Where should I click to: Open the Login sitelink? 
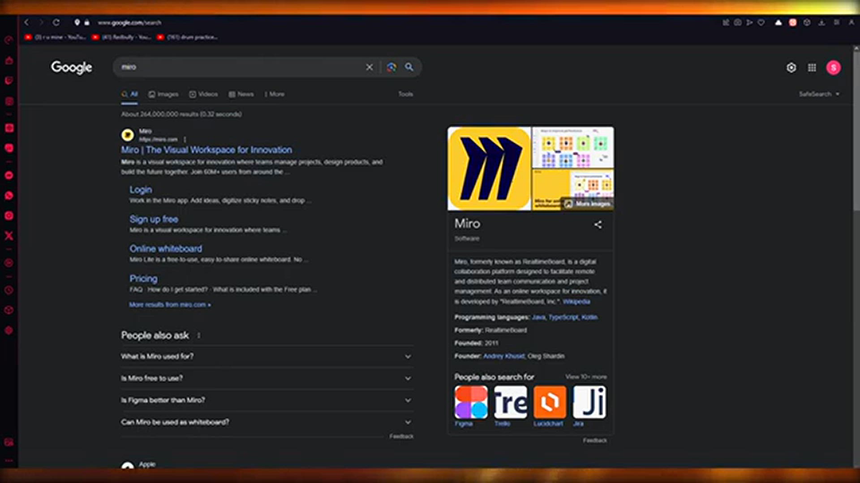pyautogui.click(x=141, y=190)
